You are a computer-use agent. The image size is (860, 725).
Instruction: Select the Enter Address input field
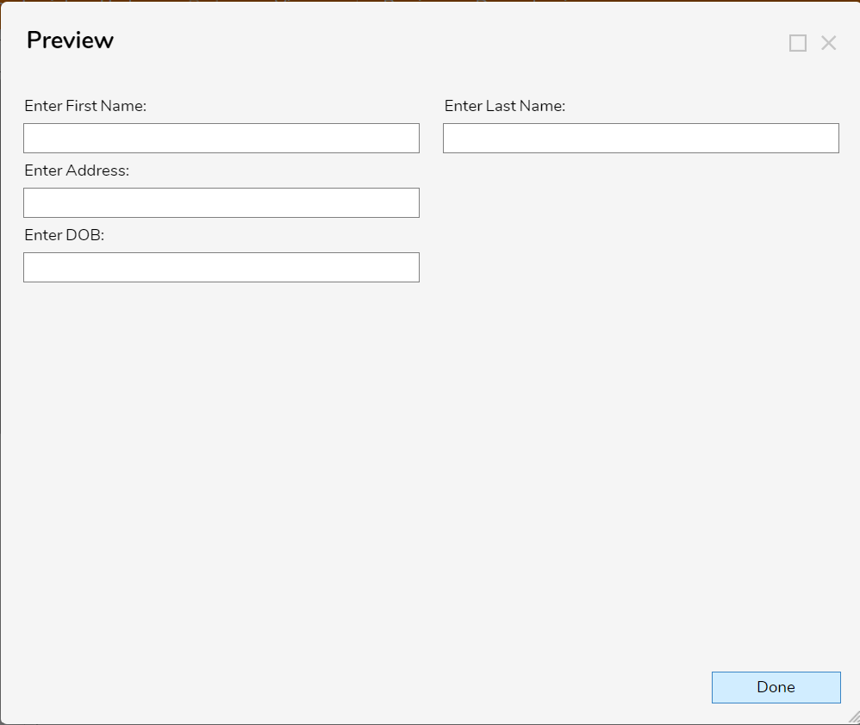[221, 202]
